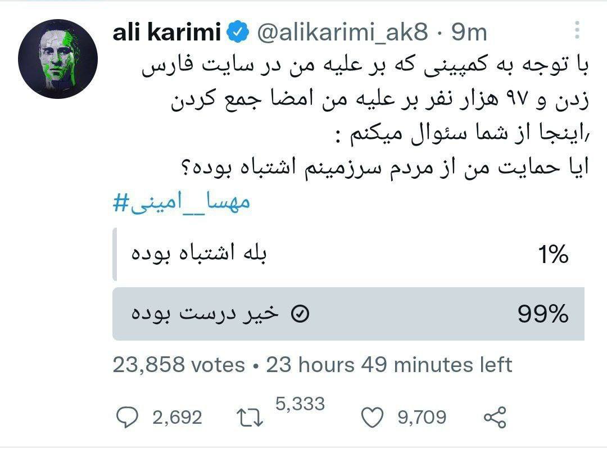Click the 9,709 likes count
This screenshot has height=453, width=607.
click(422, 418)
